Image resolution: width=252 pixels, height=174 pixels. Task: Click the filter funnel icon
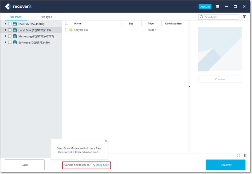[244, 17]
